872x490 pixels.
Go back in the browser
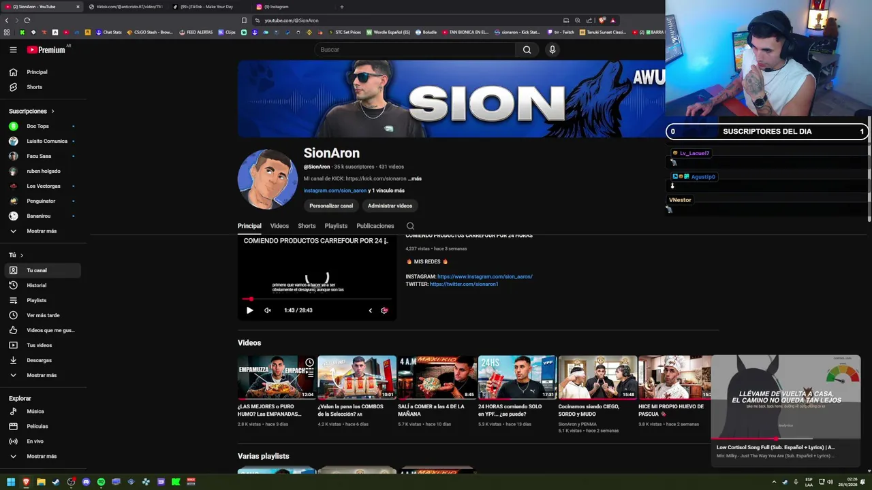(7, 20)
